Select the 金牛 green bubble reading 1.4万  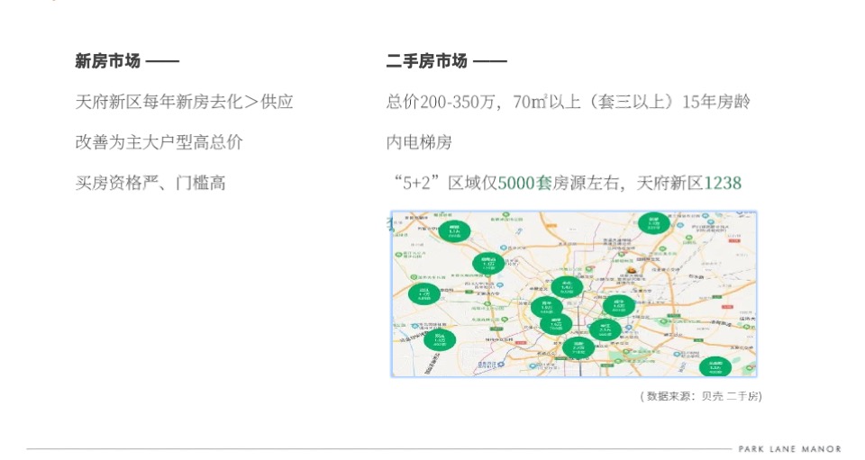point(567,287)
